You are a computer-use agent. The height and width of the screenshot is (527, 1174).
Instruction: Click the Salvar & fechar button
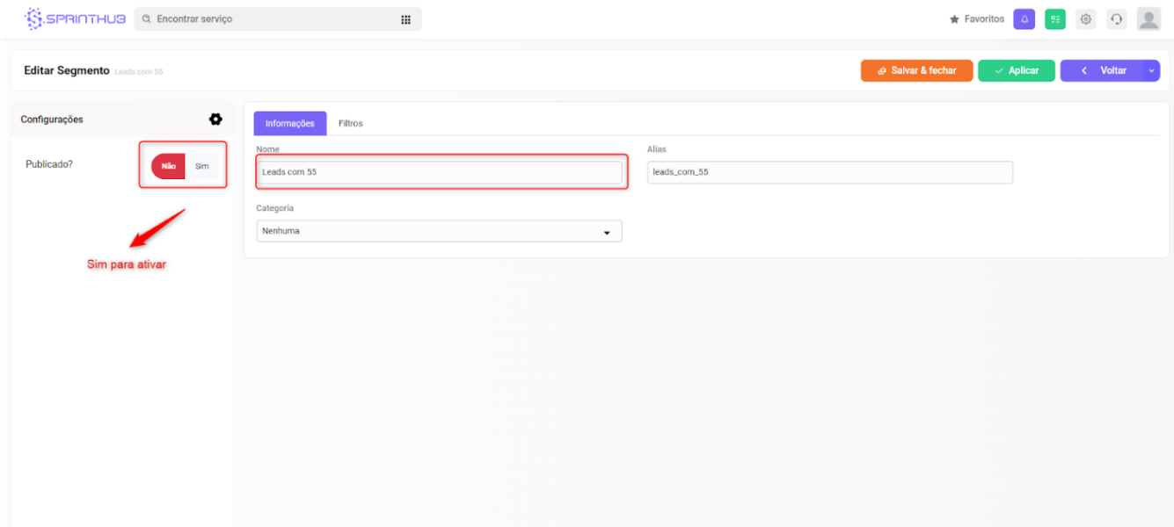[x=916, y=71]
